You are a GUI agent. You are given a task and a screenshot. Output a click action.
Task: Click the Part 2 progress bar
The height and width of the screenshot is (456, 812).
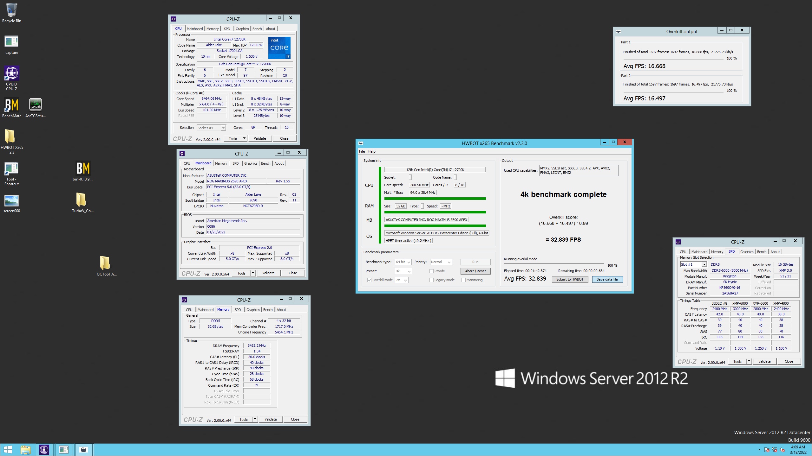point(673,91)
